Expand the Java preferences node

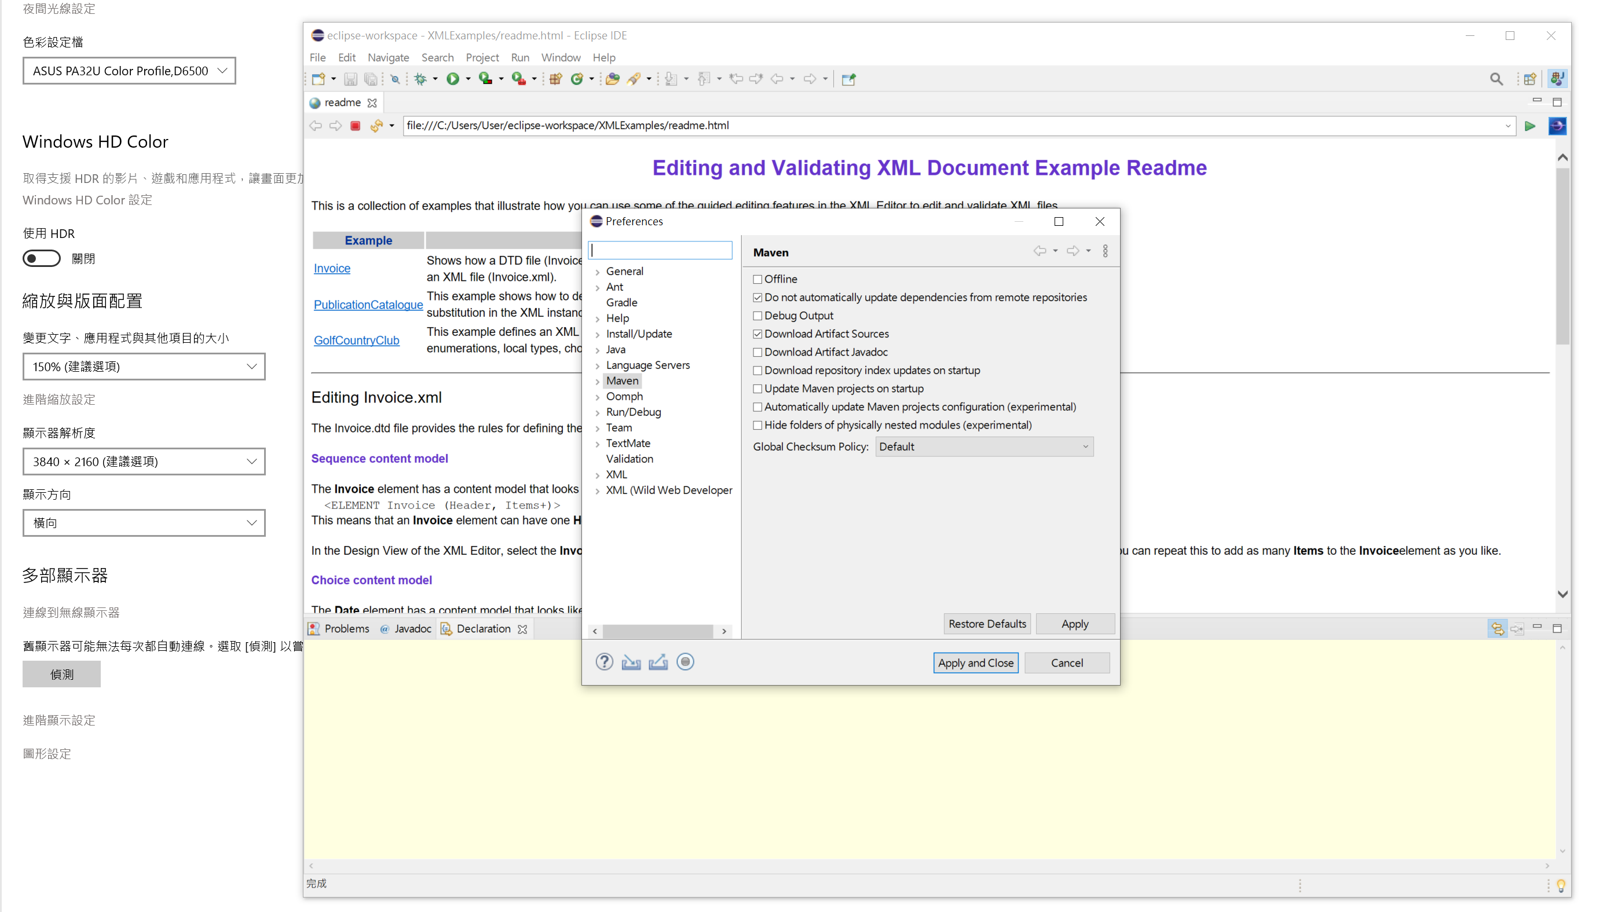click(597, 350)
